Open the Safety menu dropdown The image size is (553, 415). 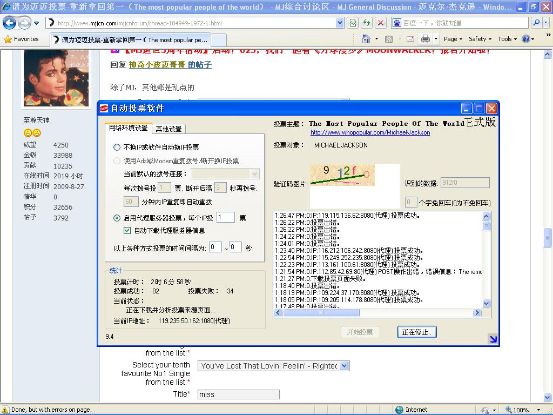point(480,39)
